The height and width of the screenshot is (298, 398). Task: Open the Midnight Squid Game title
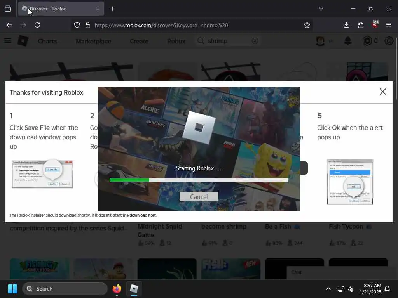click(160, 230)
